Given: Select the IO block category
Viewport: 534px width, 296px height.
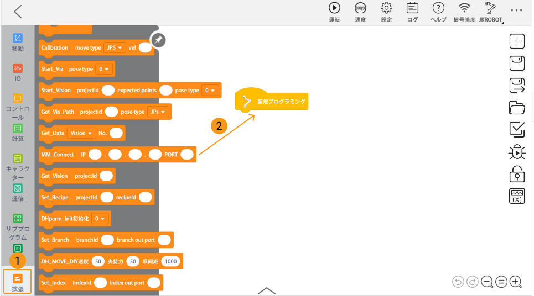Looking at the screenshot, I should pos(18,72).
